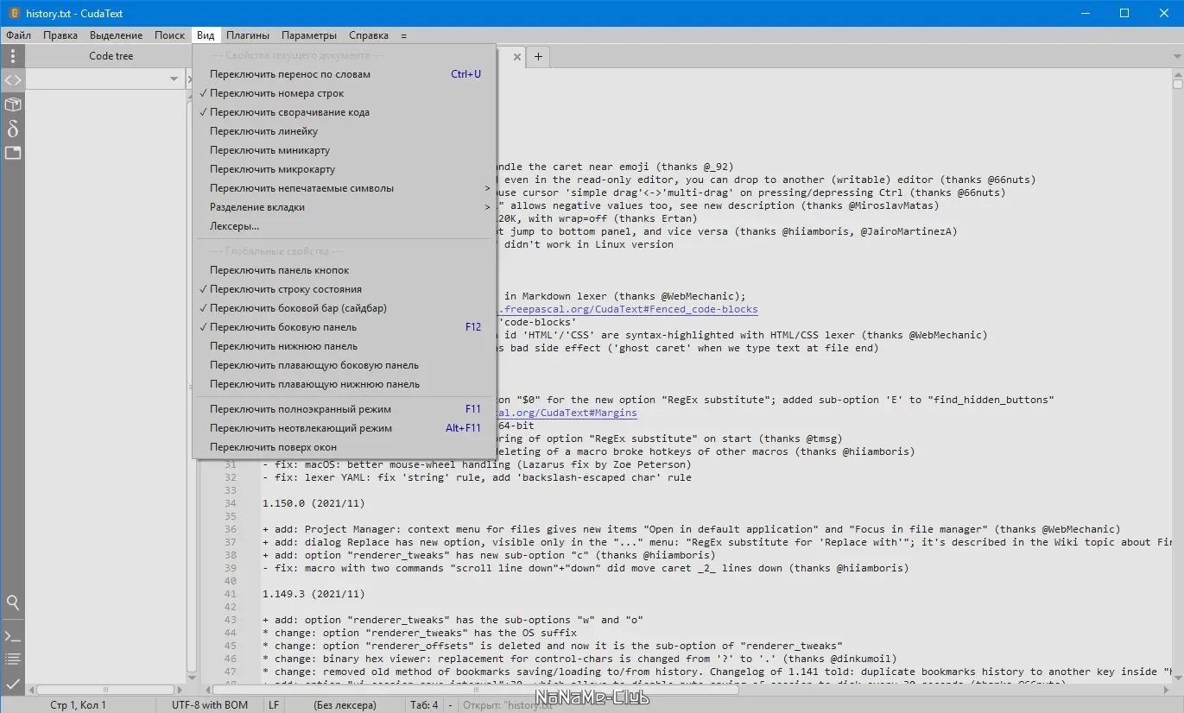Screen dimensions: 1184x713
Task: Expand the 'Разделение вкладки' submenu
Action: click(x=345, y=207)
